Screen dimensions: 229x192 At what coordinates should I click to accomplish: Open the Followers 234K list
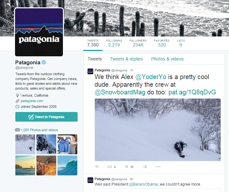point(138,43)
